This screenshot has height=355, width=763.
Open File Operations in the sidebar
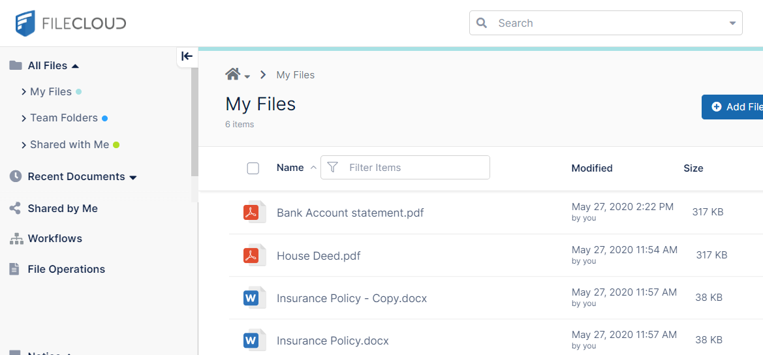coord(66,270)
